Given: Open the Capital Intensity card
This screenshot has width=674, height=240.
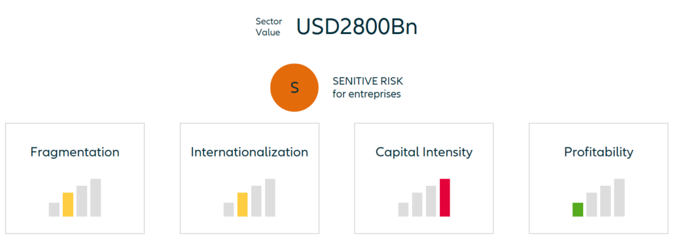Looking at the screenshot, I should (x=424, y=178).
